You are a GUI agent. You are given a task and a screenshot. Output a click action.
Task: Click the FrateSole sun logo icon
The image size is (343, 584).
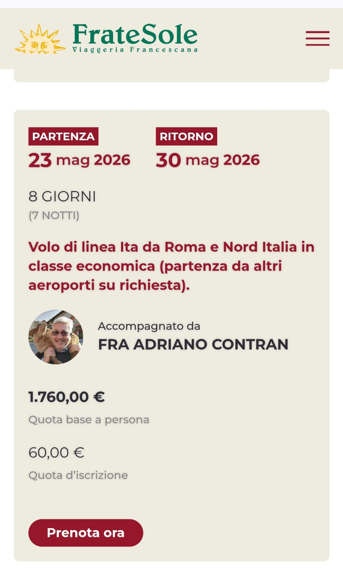pos(40,39)
